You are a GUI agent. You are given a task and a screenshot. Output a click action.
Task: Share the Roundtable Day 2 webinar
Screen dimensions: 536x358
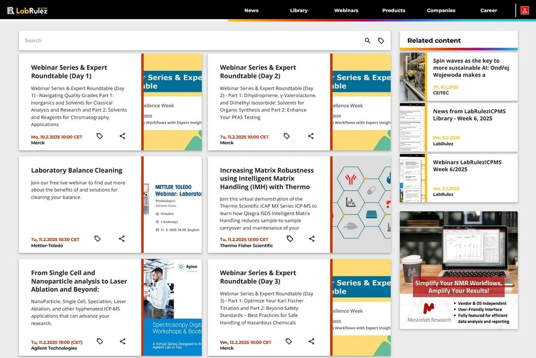pos(310,136)
